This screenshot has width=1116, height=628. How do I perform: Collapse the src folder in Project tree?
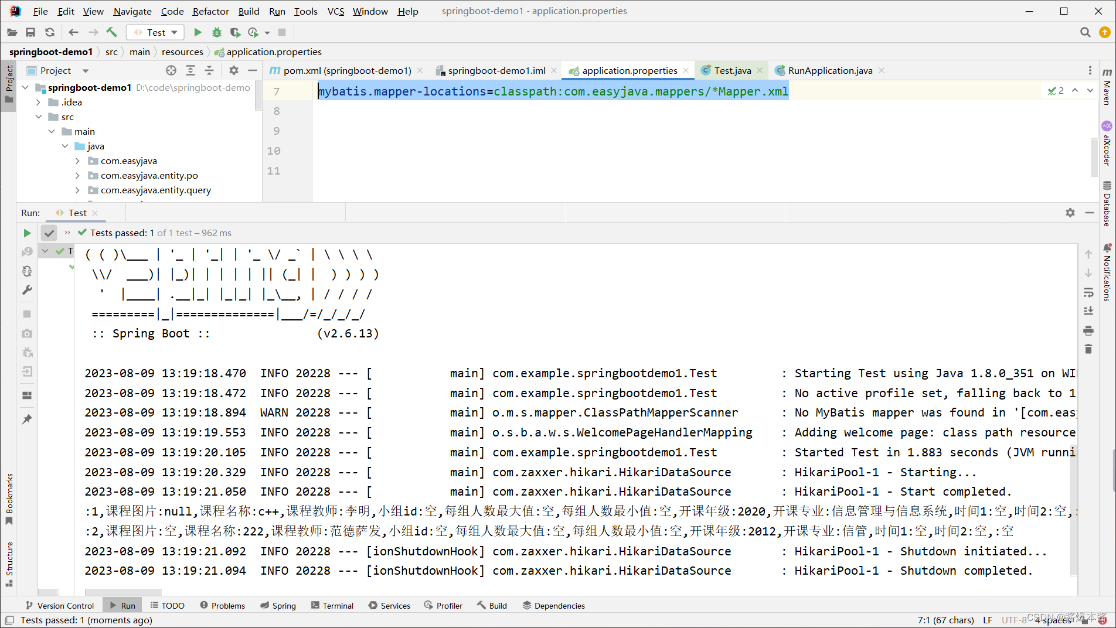pos(39,117)
